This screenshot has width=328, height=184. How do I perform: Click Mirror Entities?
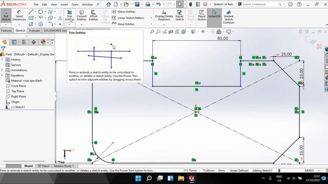[x=124, y=12]
